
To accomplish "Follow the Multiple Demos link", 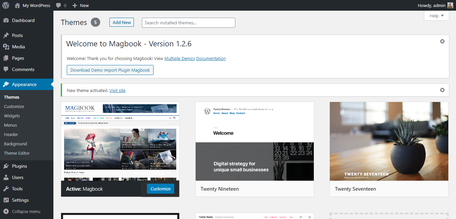I will tap(180, 58).
